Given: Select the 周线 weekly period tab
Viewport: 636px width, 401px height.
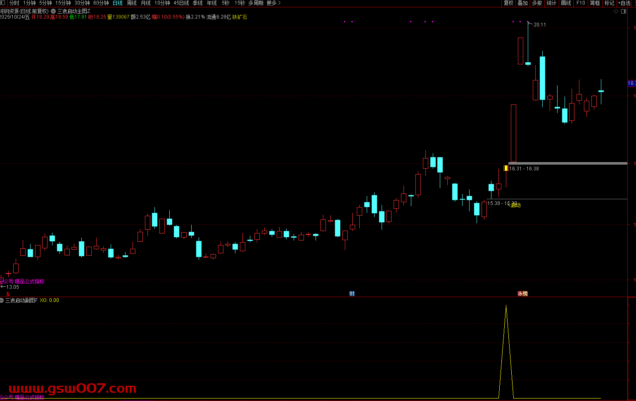Looking at the screenshot, I should point(132,3).
